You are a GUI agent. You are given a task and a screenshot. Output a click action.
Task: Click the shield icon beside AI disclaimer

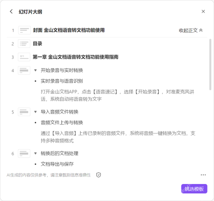[99, 175]
